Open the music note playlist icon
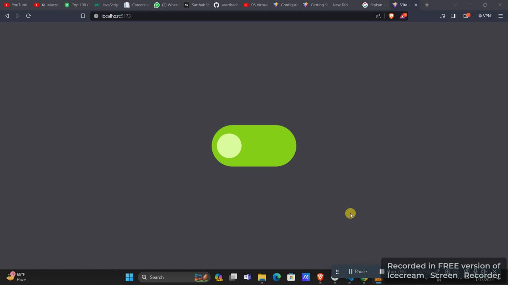Viewport: 508px width, 285px height. coord(443,16)
